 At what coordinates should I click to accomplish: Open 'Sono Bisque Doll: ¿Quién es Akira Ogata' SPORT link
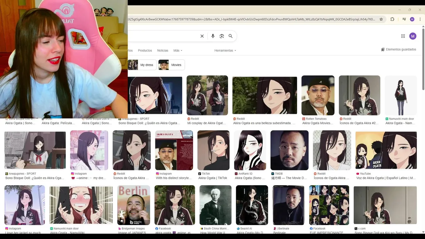[x=149, y=123]
